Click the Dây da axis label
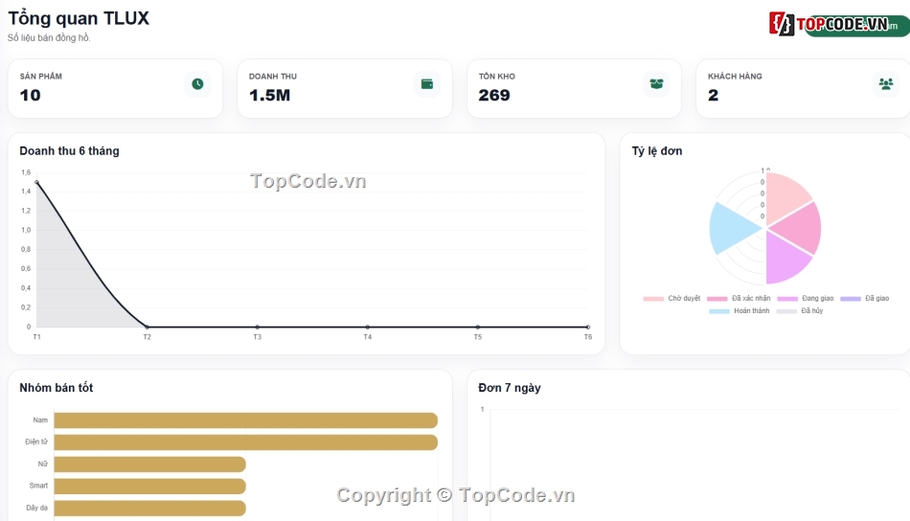This screenshot has width=910, height=521. pyautogui.click(x=36, y=508)
